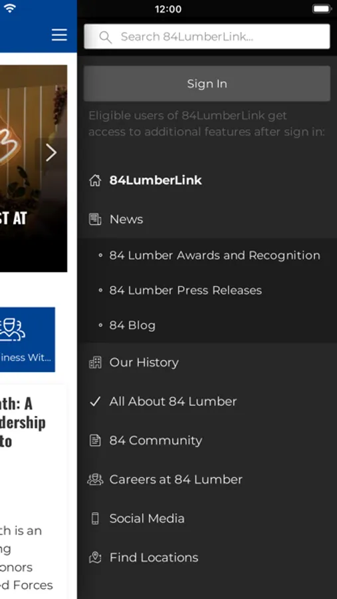
Task: Advance carousel with the right chevron arrow
Action: click(x=51, y=153)
